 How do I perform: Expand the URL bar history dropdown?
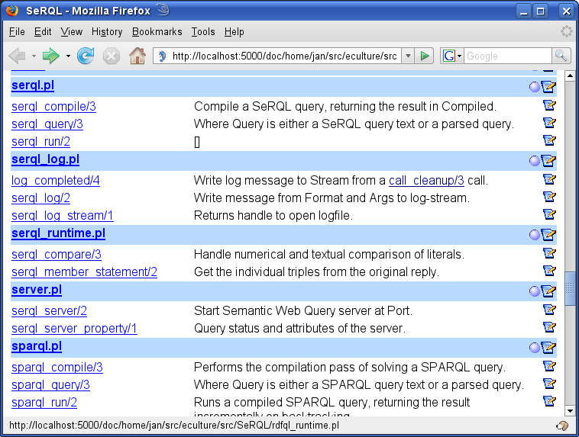click(408, 56)
